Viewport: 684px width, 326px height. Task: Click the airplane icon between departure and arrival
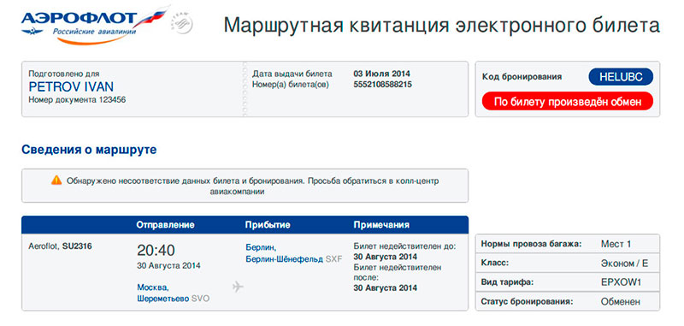point(238,287)
